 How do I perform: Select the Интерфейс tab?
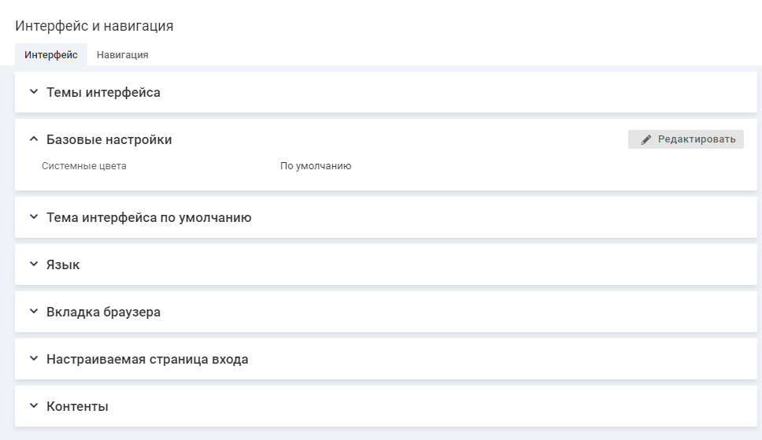pos(51,55)
